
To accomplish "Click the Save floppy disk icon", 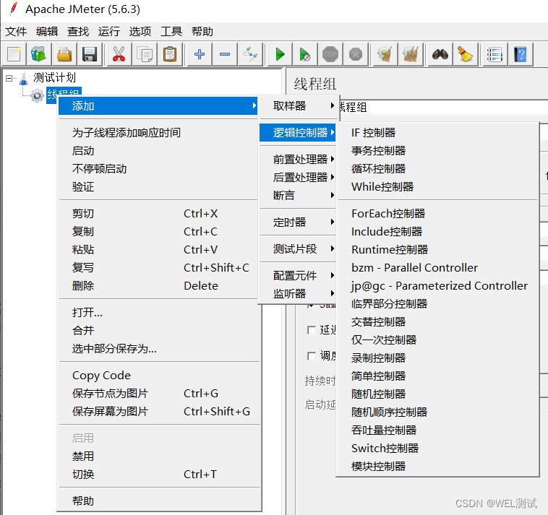I will coord(90,54).
